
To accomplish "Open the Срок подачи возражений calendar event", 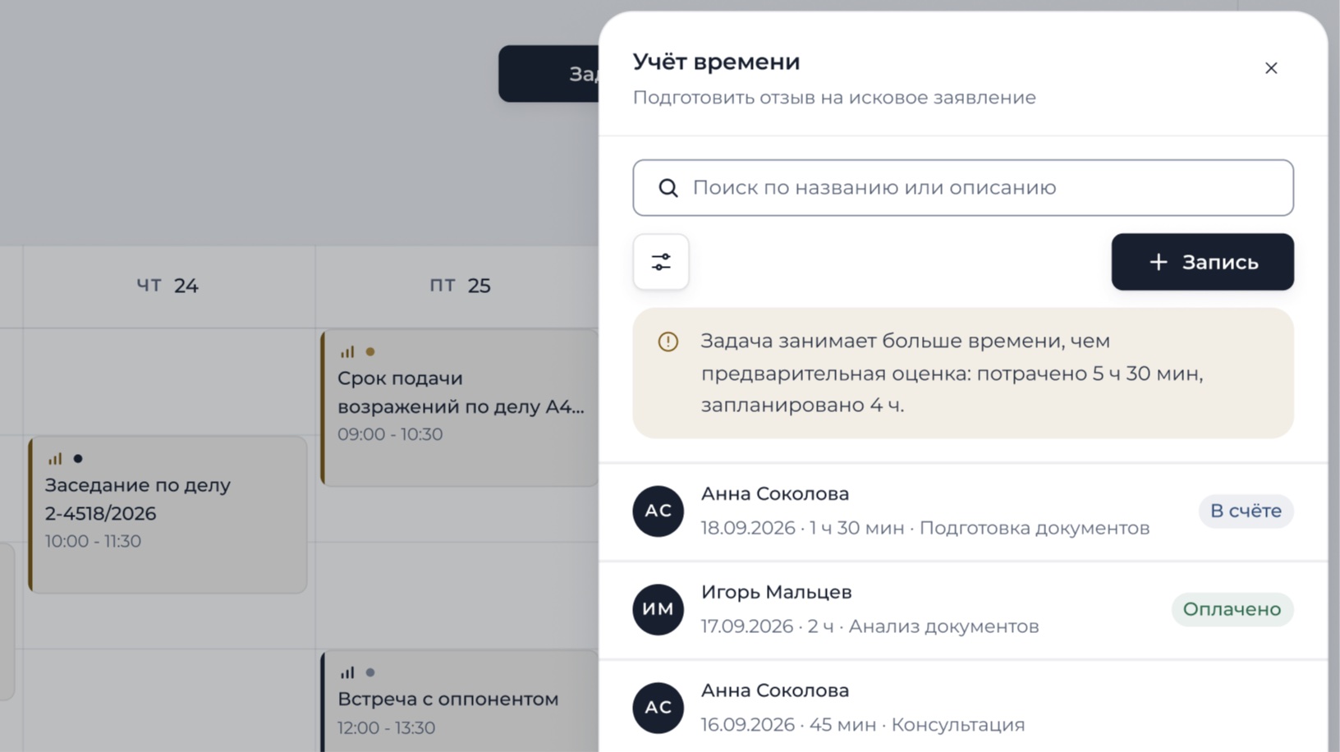I will (459, 408).
